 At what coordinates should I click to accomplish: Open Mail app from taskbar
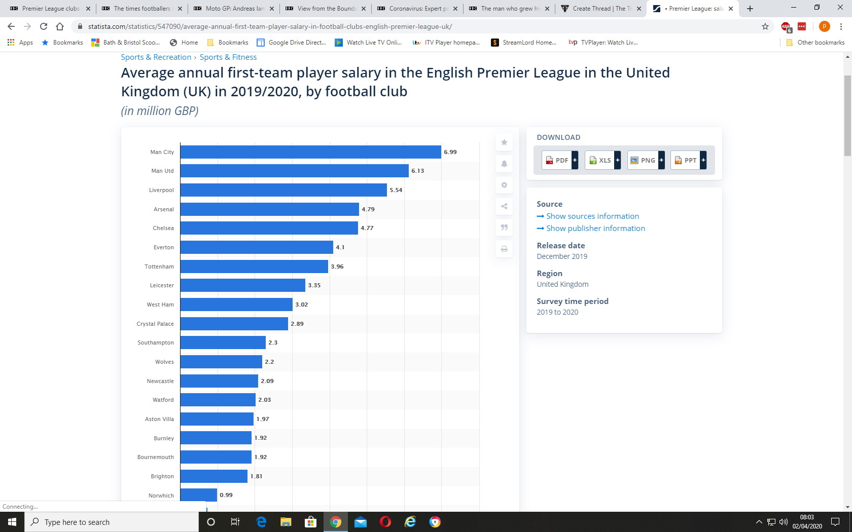pos(361,522)
